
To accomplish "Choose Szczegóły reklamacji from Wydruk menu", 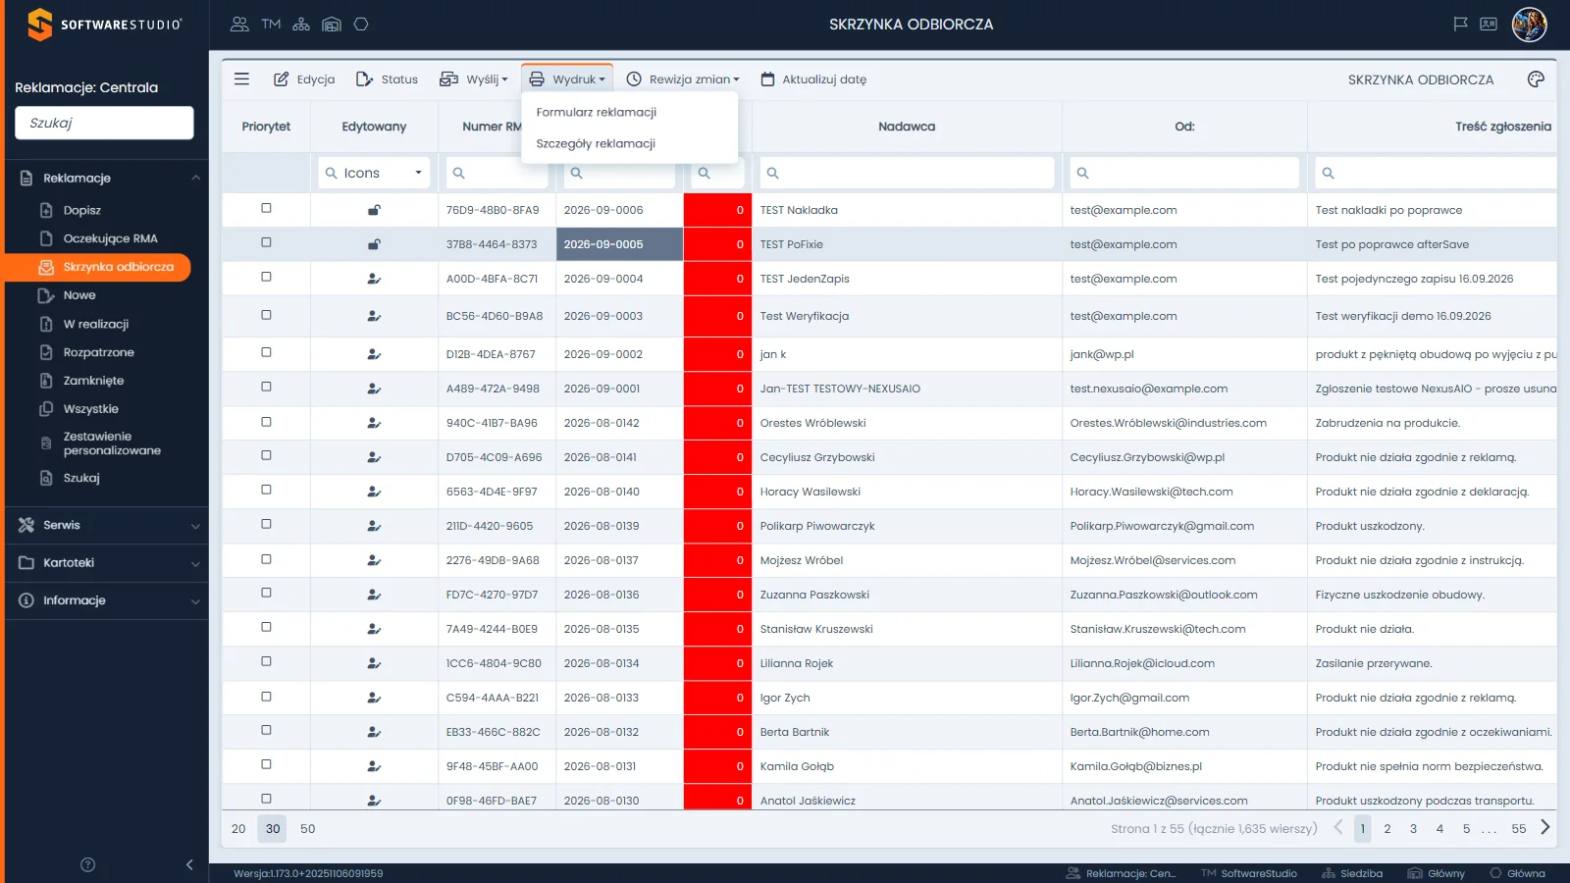I will [596, 143].
